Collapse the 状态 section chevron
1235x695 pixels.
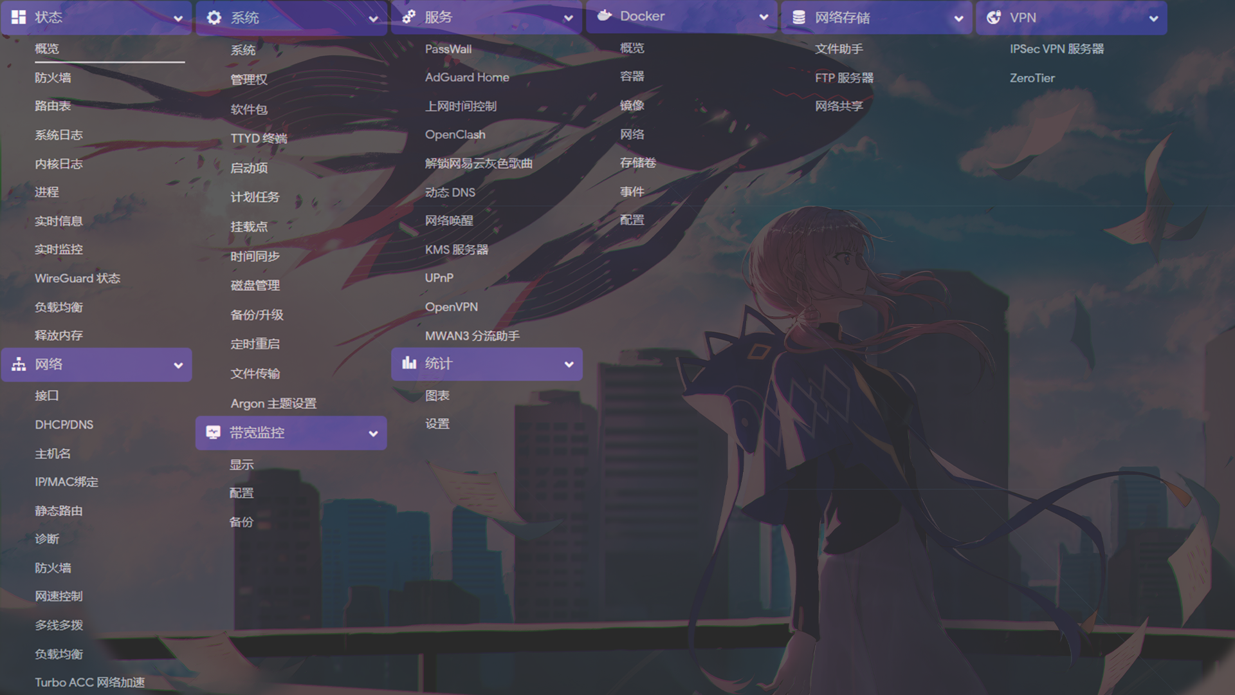click(178, 19)
